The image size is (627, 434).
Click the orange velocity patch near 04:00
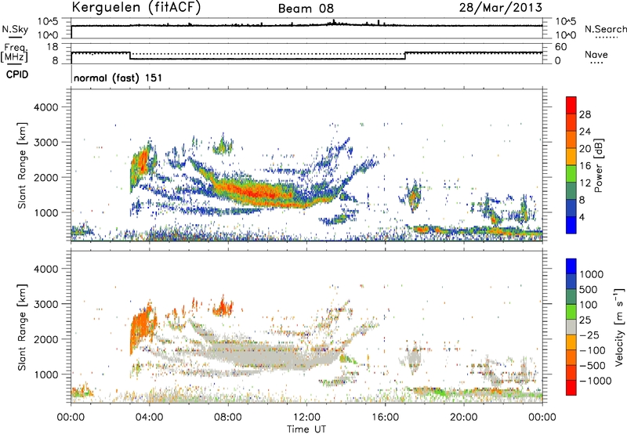pos(142,326)
